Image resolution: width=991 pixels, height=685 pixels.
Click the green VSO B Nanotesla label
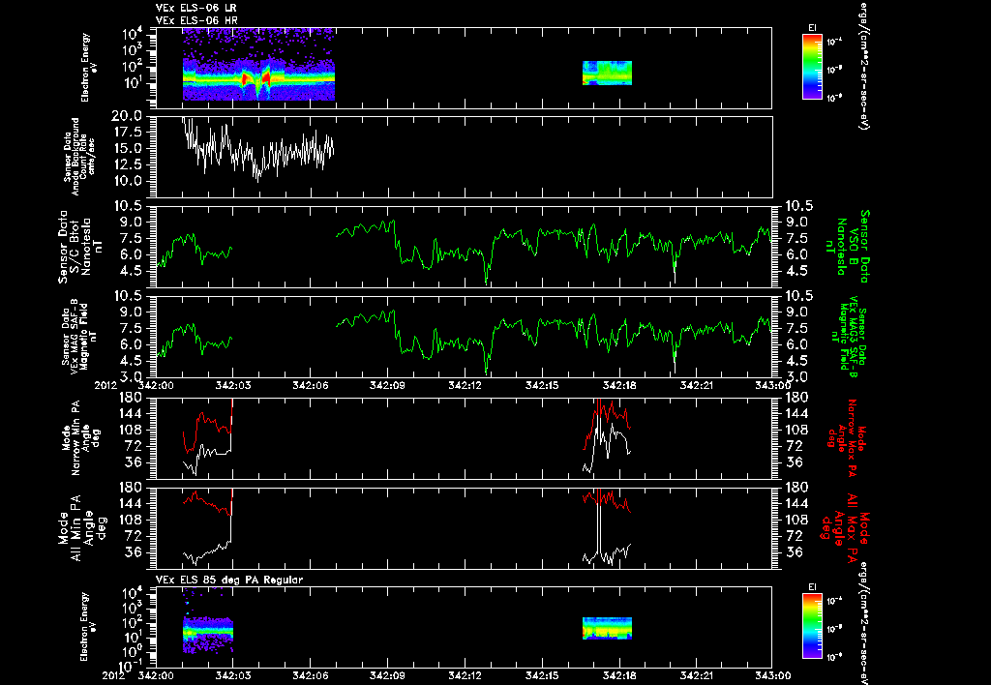click(x=847, y=247)
